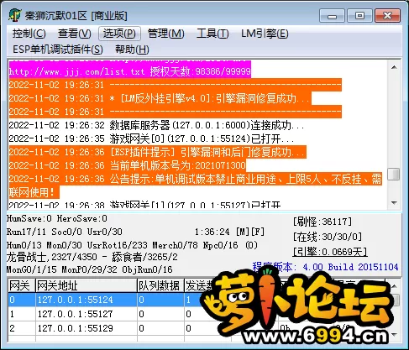The image size is (409, 350).
Task: Click the [刷怪:36117] status text
Action: [322, 222]
